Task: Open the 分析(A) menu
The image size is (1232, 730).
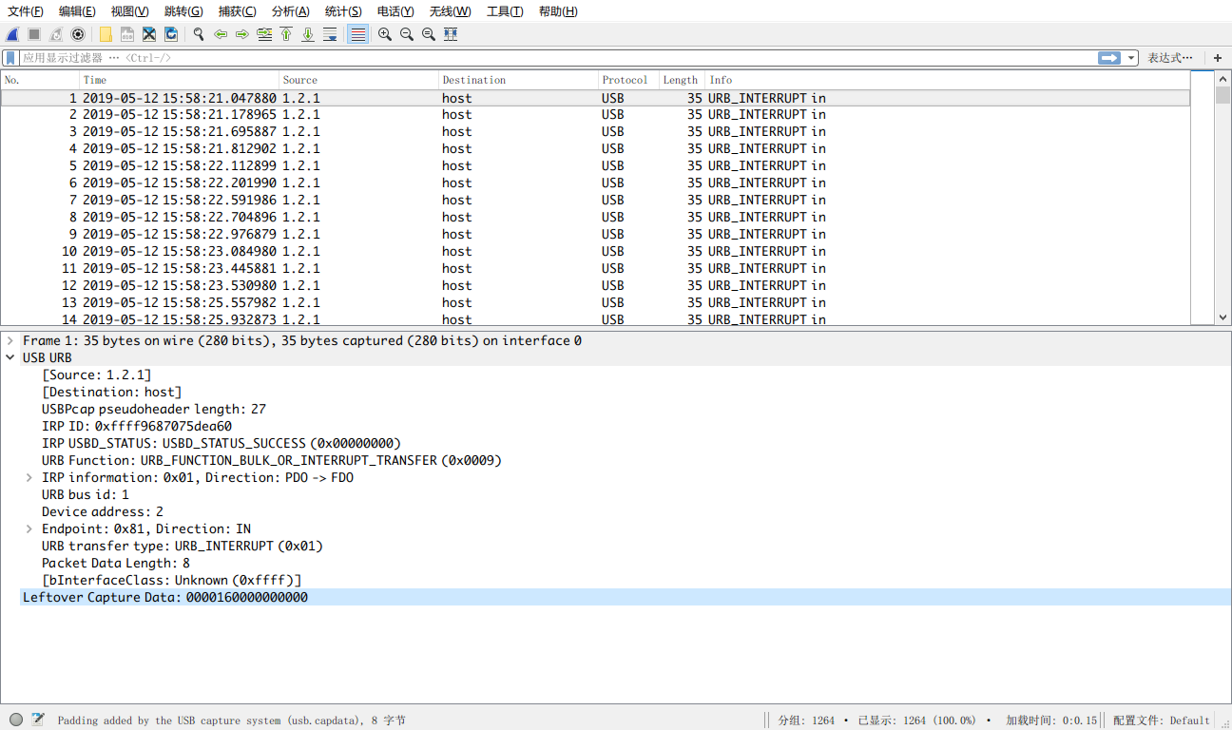Action: point(290,11)
